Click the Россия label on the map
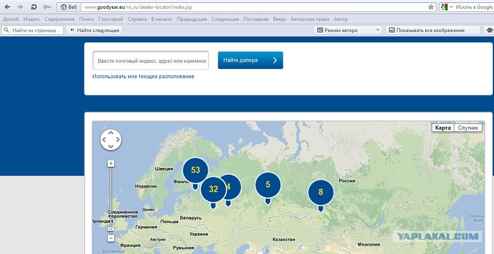The height and width of the screenshot is (254, 494). [347, 181]
